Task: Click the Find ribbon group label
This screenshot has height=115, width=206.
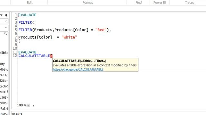Action: pos(138,3)
